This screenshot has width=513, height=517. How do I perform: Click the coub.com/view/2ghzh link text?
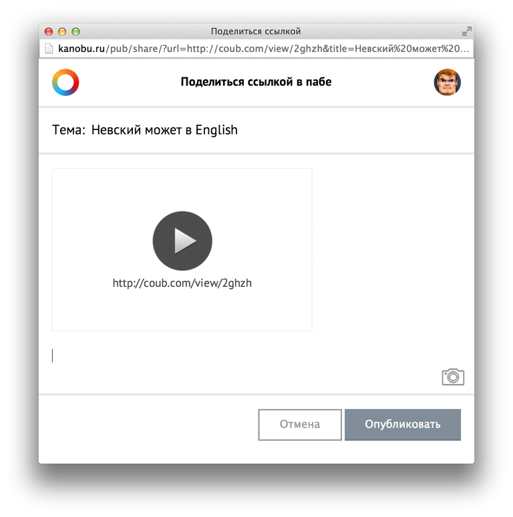point(182,284)
